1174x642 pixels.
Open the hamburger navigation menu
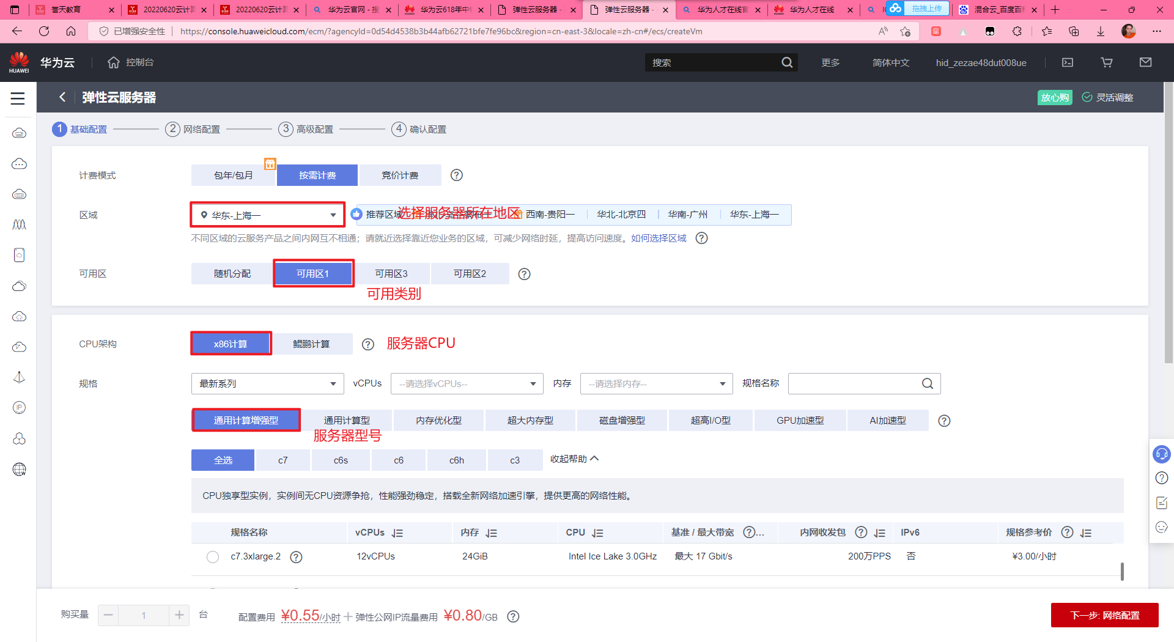tap(18, 98)
